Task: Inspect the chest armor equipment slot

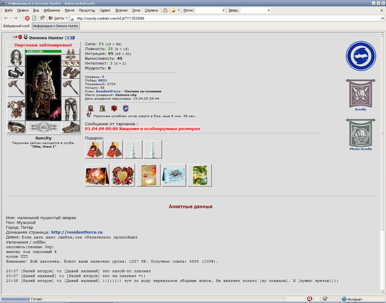Action: point(16,109)
